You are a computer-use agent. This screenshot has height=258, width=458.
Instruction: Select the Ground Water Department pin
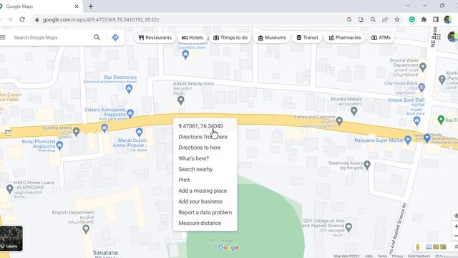click(x=423, y=67)
